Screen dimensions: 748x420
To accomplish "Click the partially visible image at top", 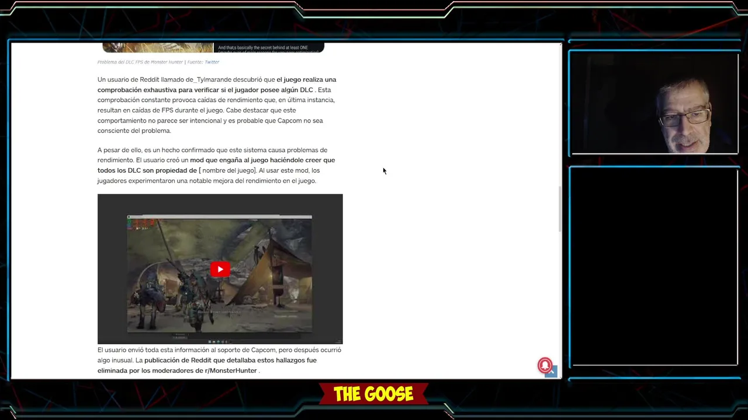I will (213, 48).
